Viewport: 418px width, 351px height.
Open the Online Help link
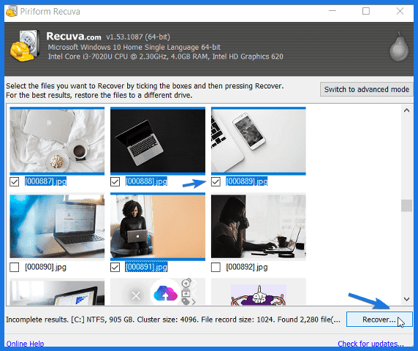pyautogui.click(x=25, y=344)
